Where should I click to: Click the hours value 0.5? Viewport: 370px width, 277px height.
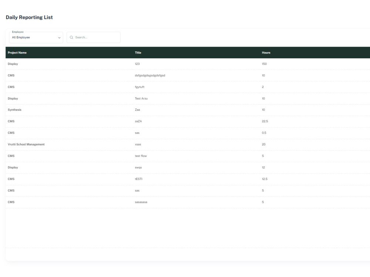(x=264, y=133)
